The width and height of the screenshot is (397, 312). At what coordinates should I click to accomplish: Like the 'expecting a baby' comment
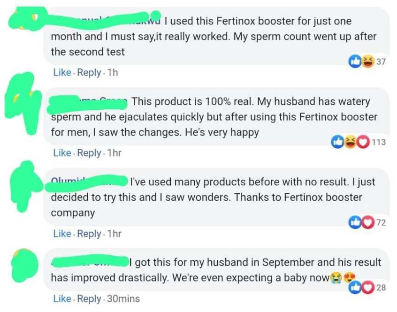coord(62,298)
